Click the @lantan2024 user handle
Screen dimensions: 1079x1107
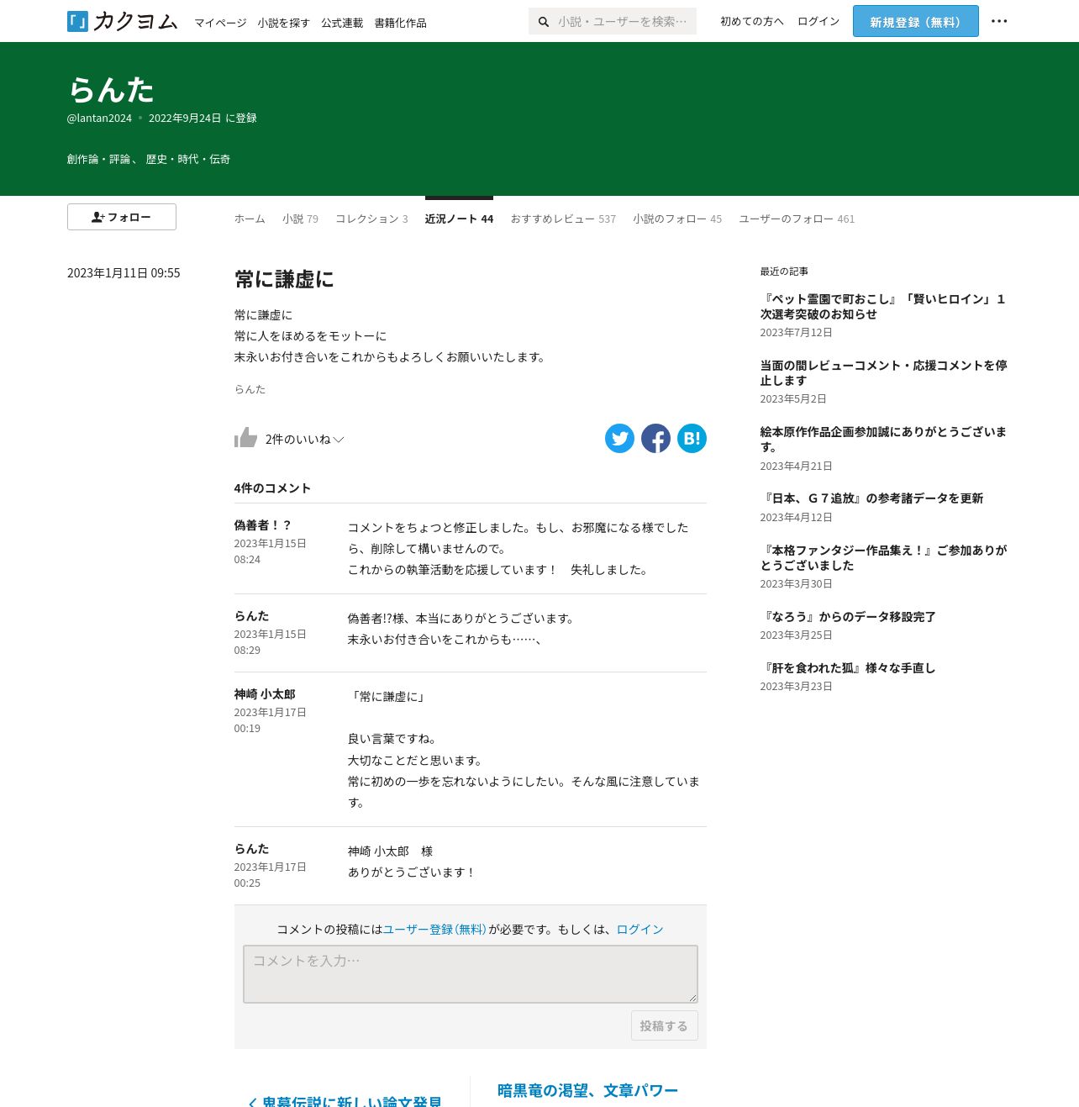click(x=99, y=119)
